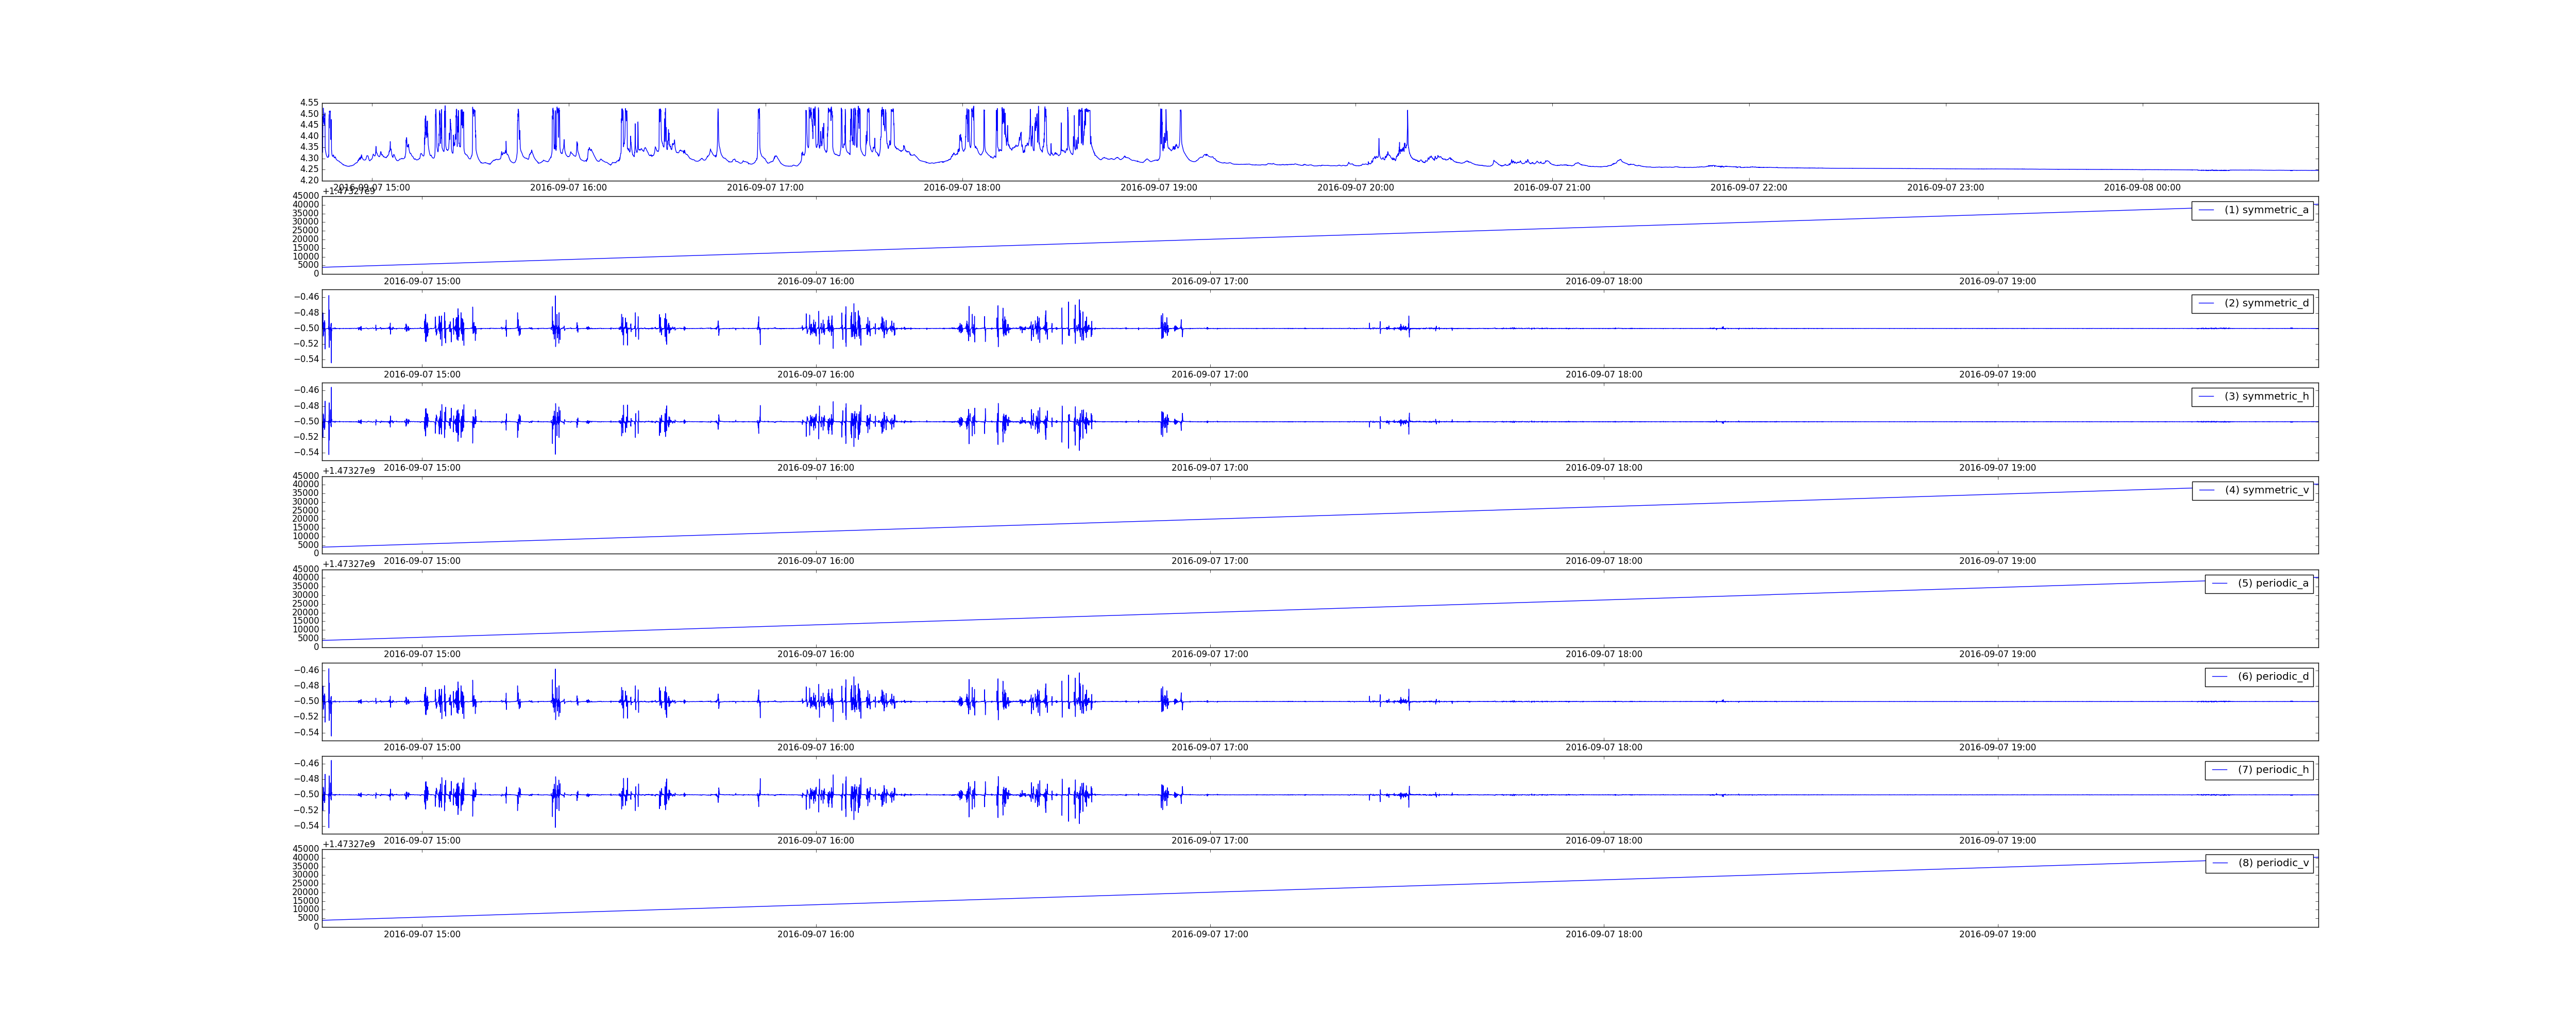Screen dimensions: 2576x1030
Task: Click 17:00 tick under the periodic_d plot
Action: pyautogui.click(x=1210, y=748)
